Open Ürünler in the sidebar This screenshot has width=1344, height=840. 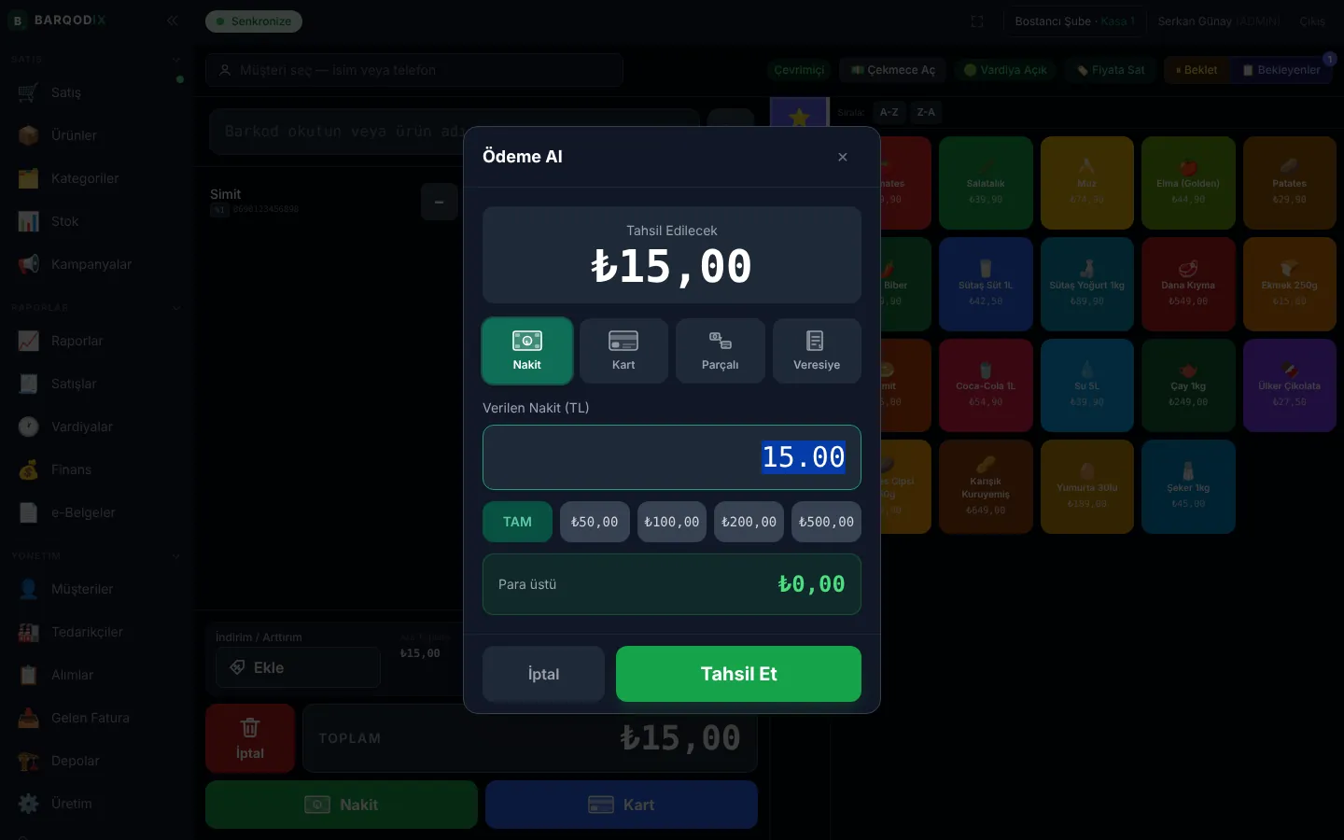[97, 135]
